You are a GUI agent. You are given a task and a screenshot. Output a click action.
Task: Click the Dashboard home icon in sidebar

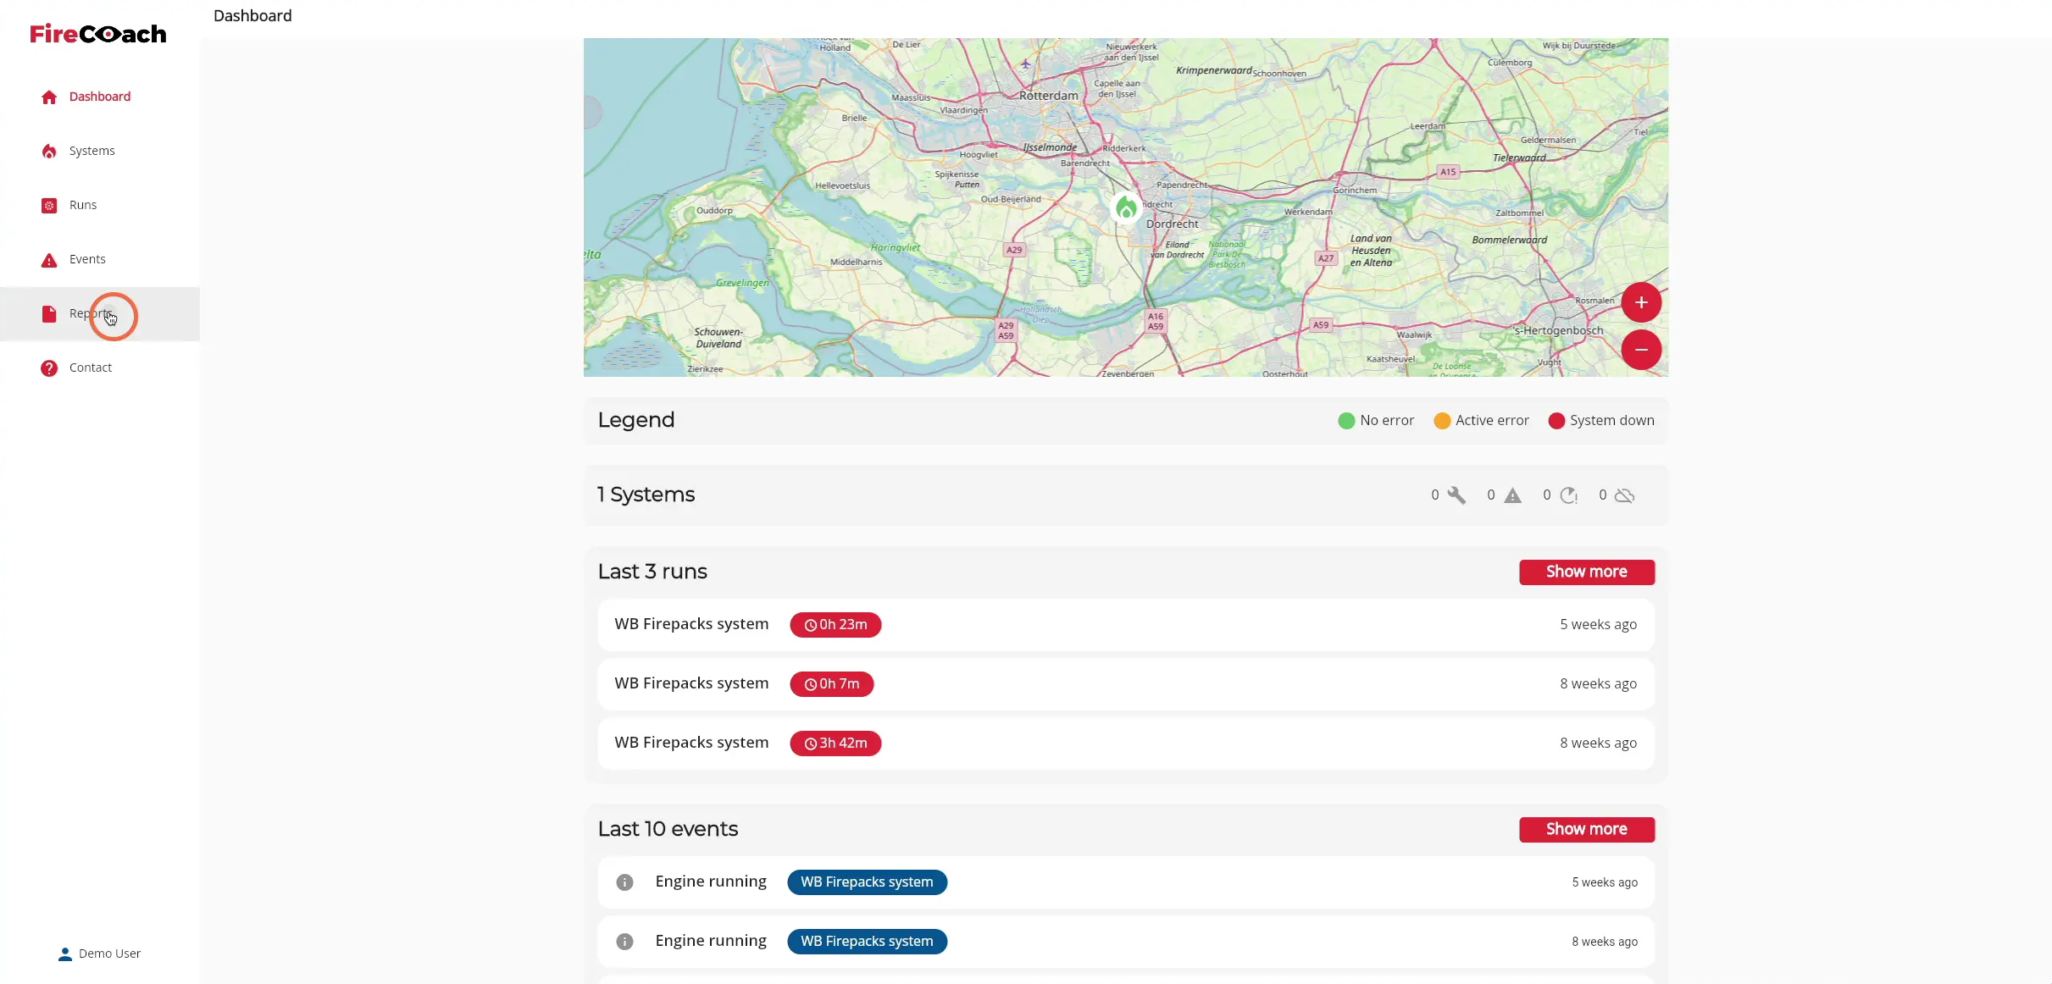[x=49, y=97]
